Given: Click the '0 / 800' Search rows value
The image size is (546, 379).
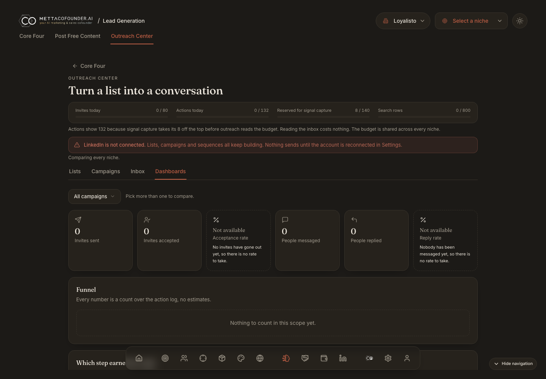Looking at the screenshot, I should pos(463,110).
